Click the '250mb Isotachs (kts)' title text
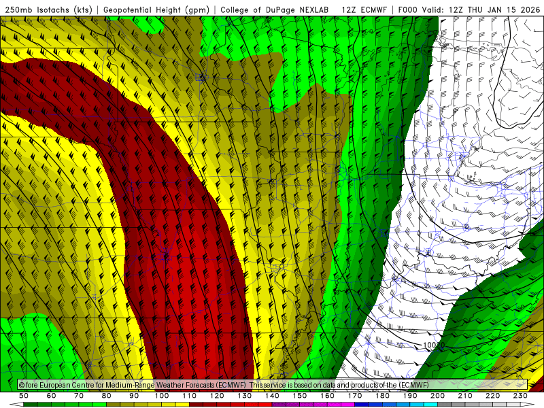 coord(49,10)
